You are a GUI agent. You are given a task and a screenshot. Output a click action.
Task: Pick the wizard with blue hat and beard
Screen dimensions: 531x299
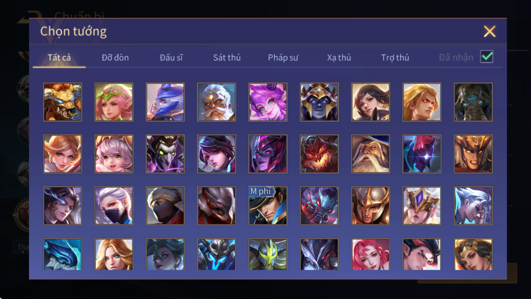pos(371,154)
